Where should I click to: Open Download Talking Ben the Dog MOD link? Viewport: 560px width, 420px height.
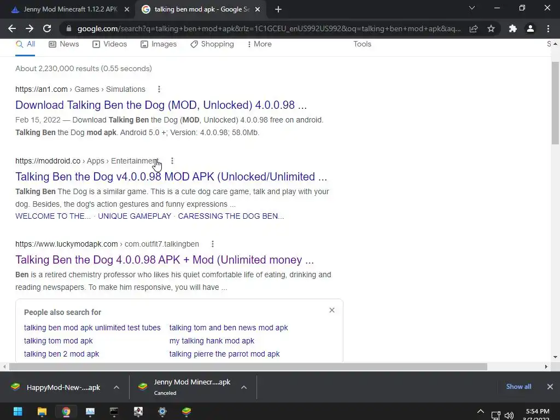point(161,105)
